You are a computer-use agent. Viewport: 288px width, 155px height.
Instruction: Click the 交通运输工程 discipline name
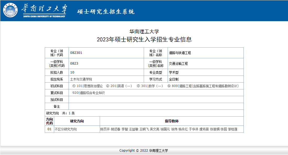point(178,64)
